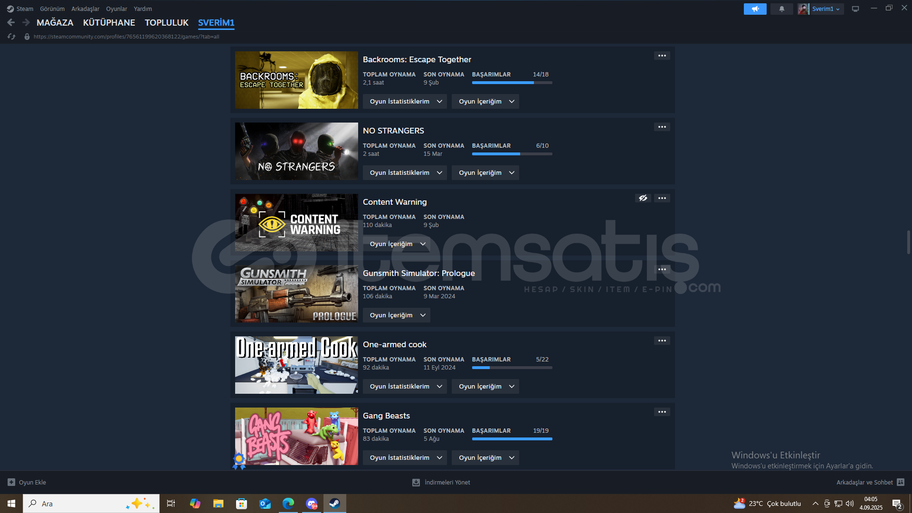Click the Gang Beasts game thumbnail
This screenshot has height=513, width=912.
click(x=296, y=436)
